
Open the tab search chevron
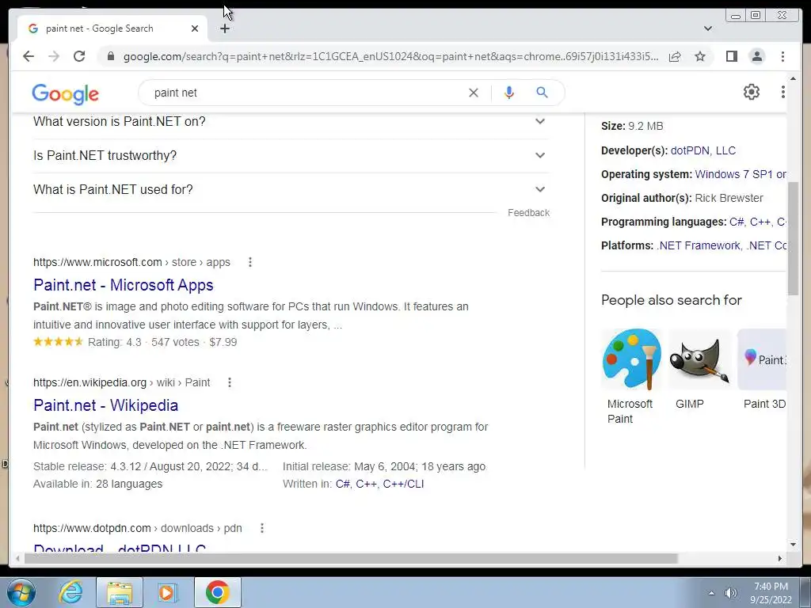tap(708, 28)
